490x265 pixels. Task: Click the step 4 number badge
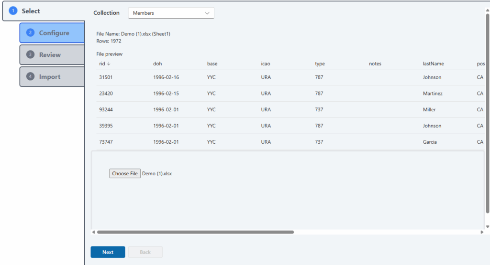click(30, 76)
